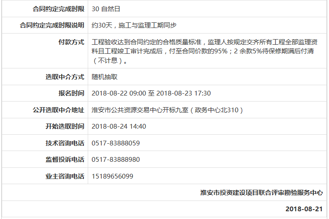Click the start time 2018-08-24 14:40
The height and width of the screenshot is (219, 329).
tap(119, 126)
